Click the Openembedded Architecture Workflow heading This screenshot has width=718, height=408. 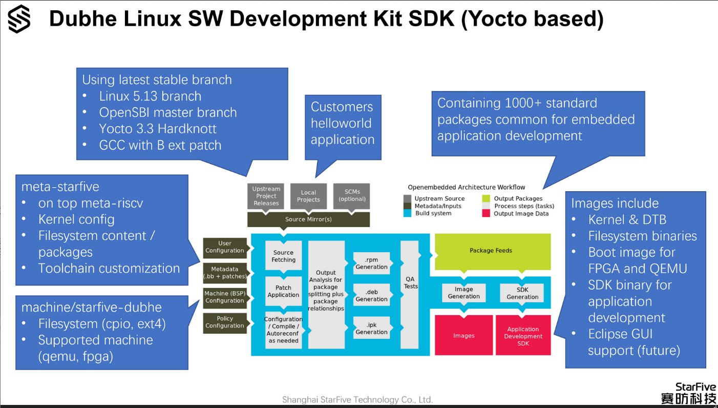point(467,187)
